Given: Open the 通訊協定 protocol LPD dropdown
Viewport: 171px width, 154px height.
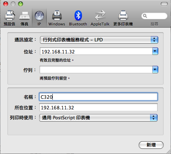Looking at the screenshot, I should click(x=99, y=40).
